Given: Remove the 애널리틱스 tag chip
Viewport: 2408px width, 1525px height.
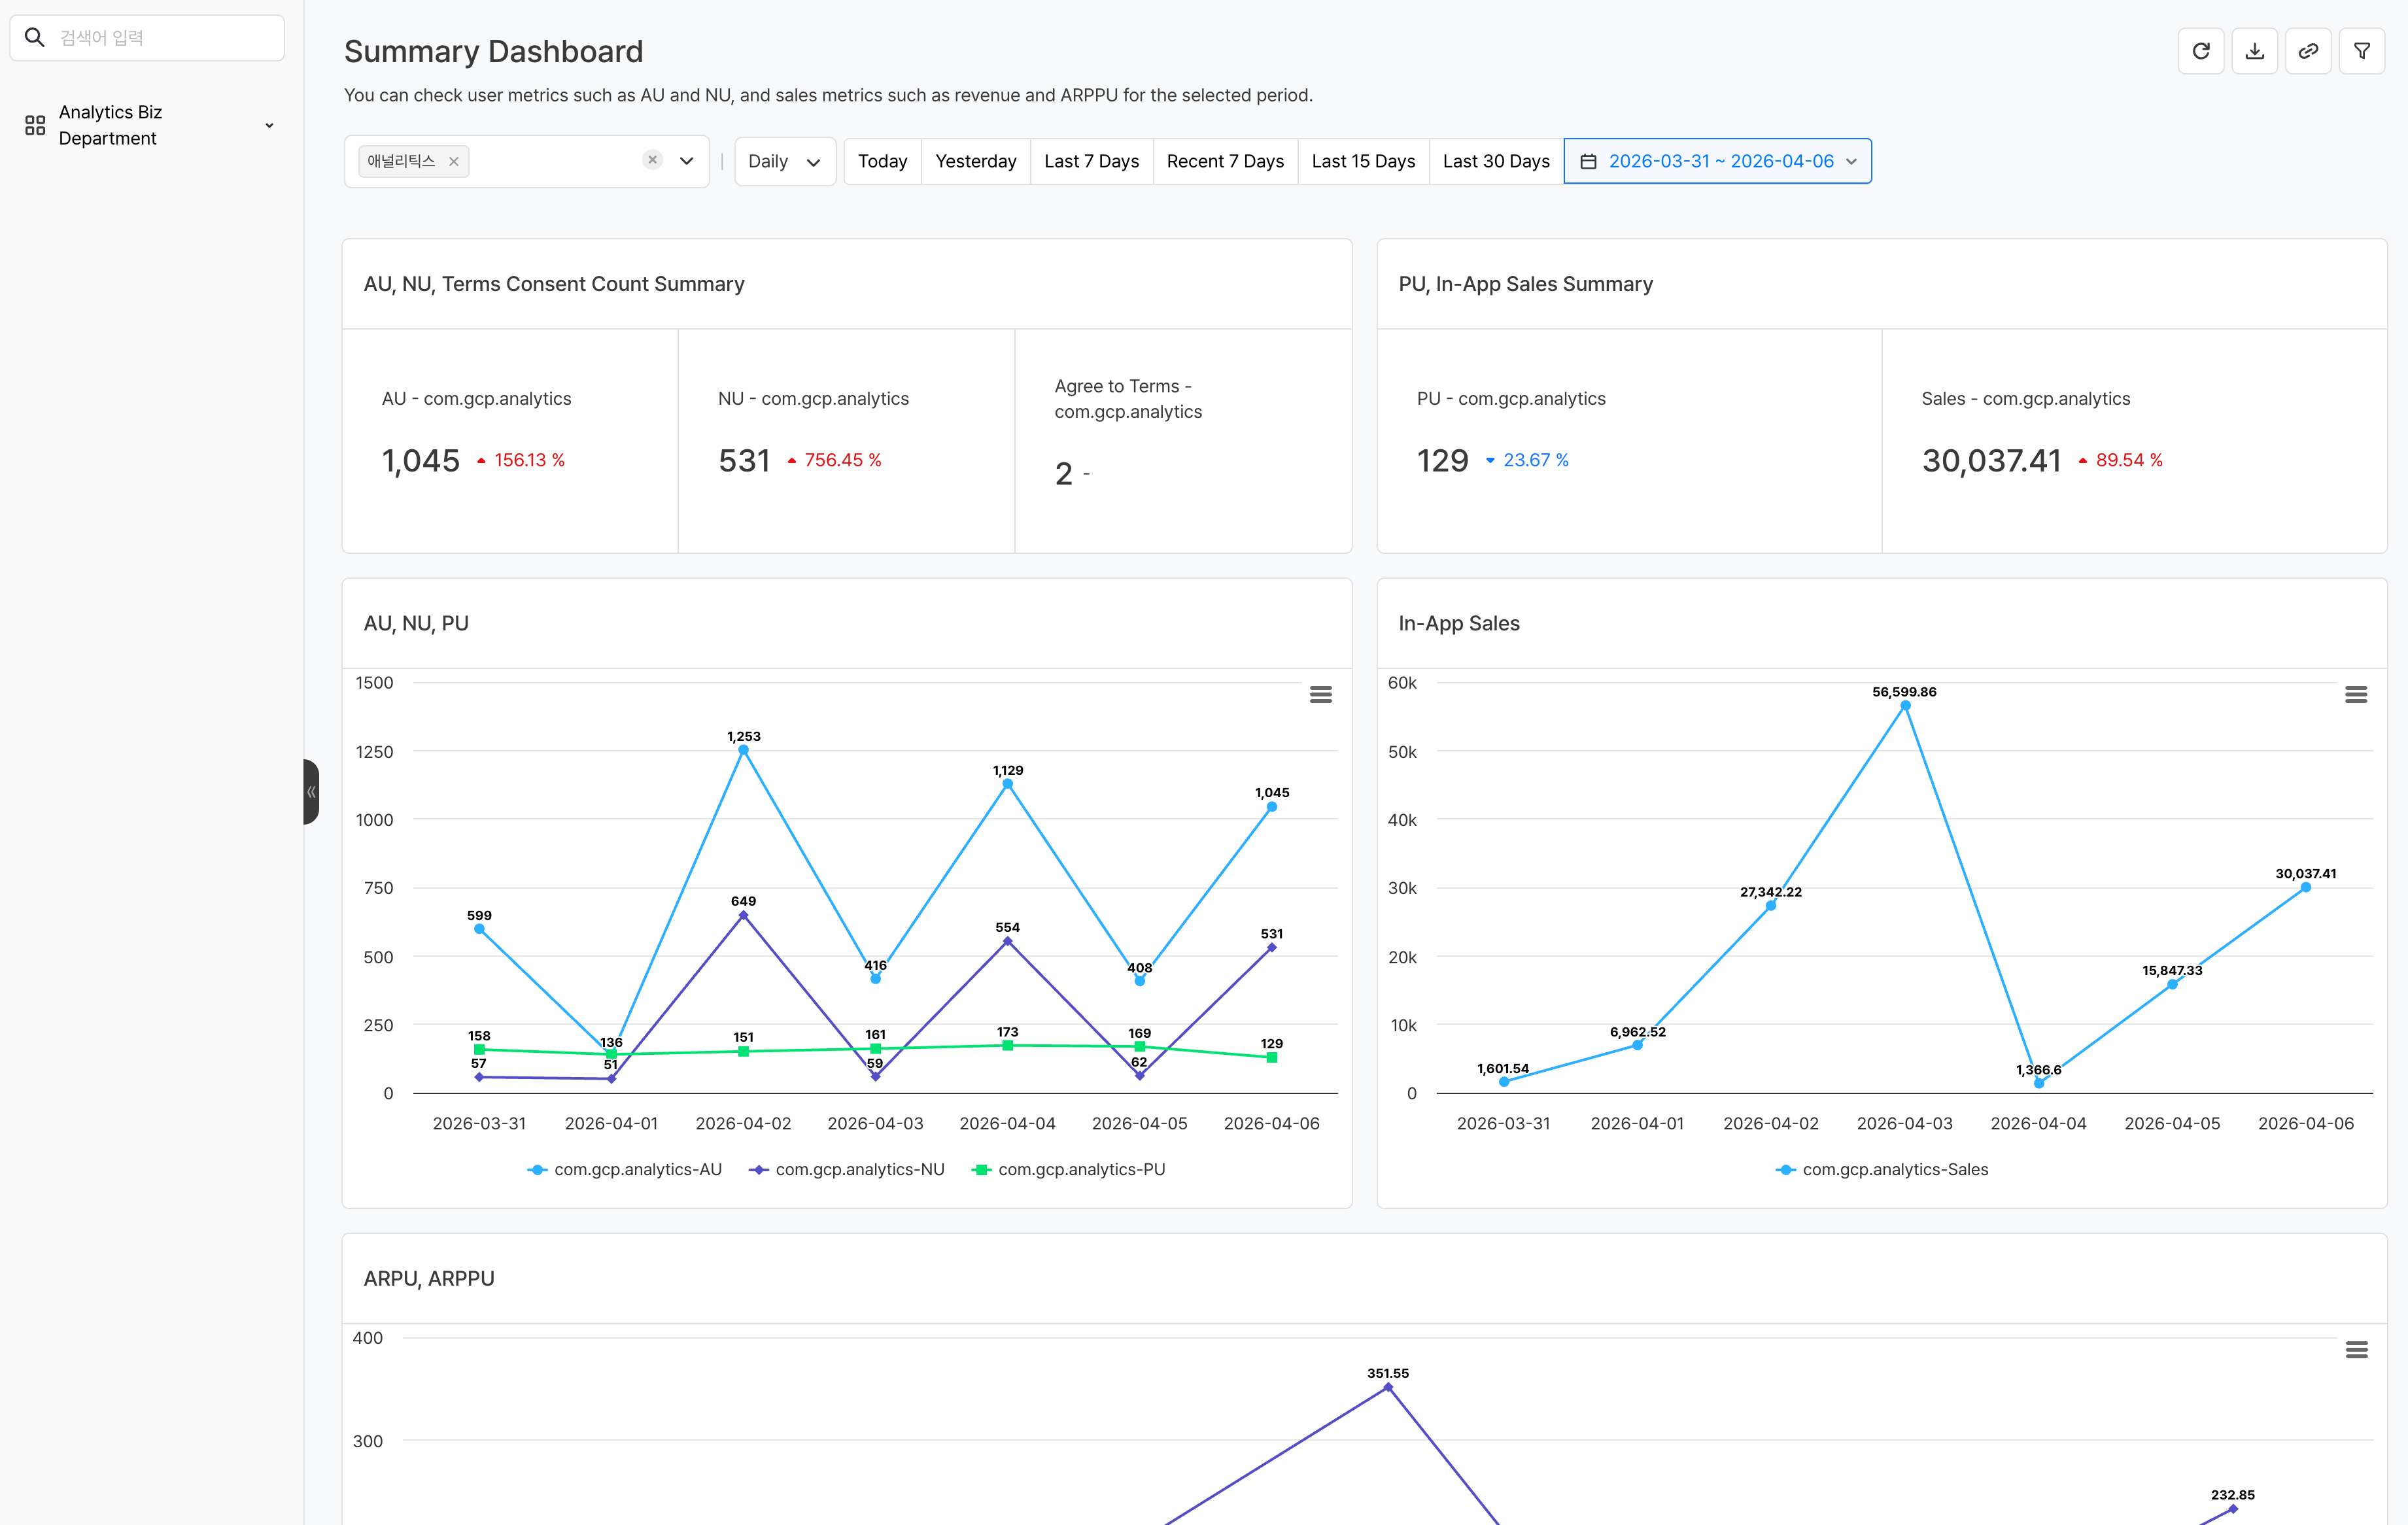Looking at the screenshot, I should click(454, 161).
